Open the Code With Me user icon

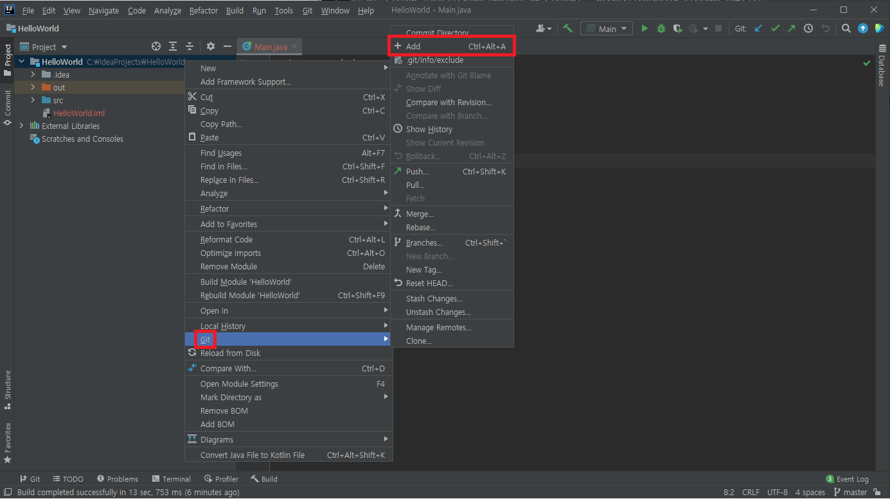[x=544, y=28]
